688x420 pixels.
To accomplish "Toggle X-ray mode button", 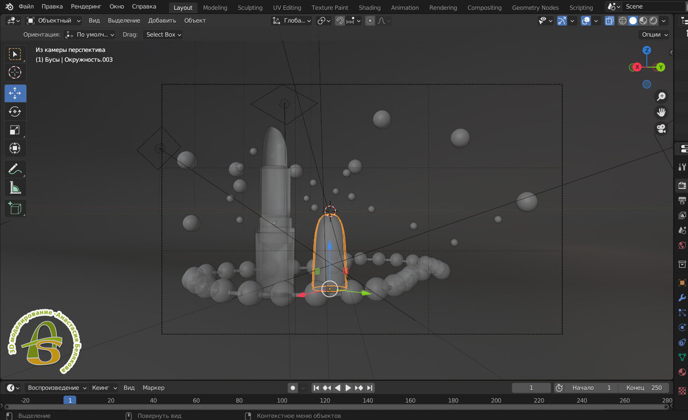I will click(609, 21).
